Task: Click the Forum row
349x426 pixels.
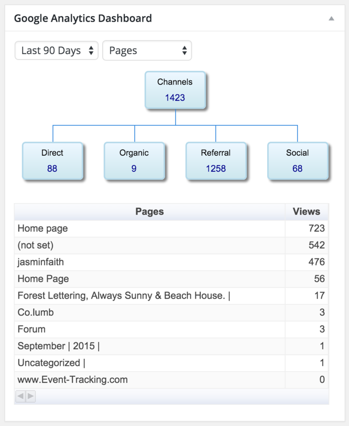Action: 171,329
